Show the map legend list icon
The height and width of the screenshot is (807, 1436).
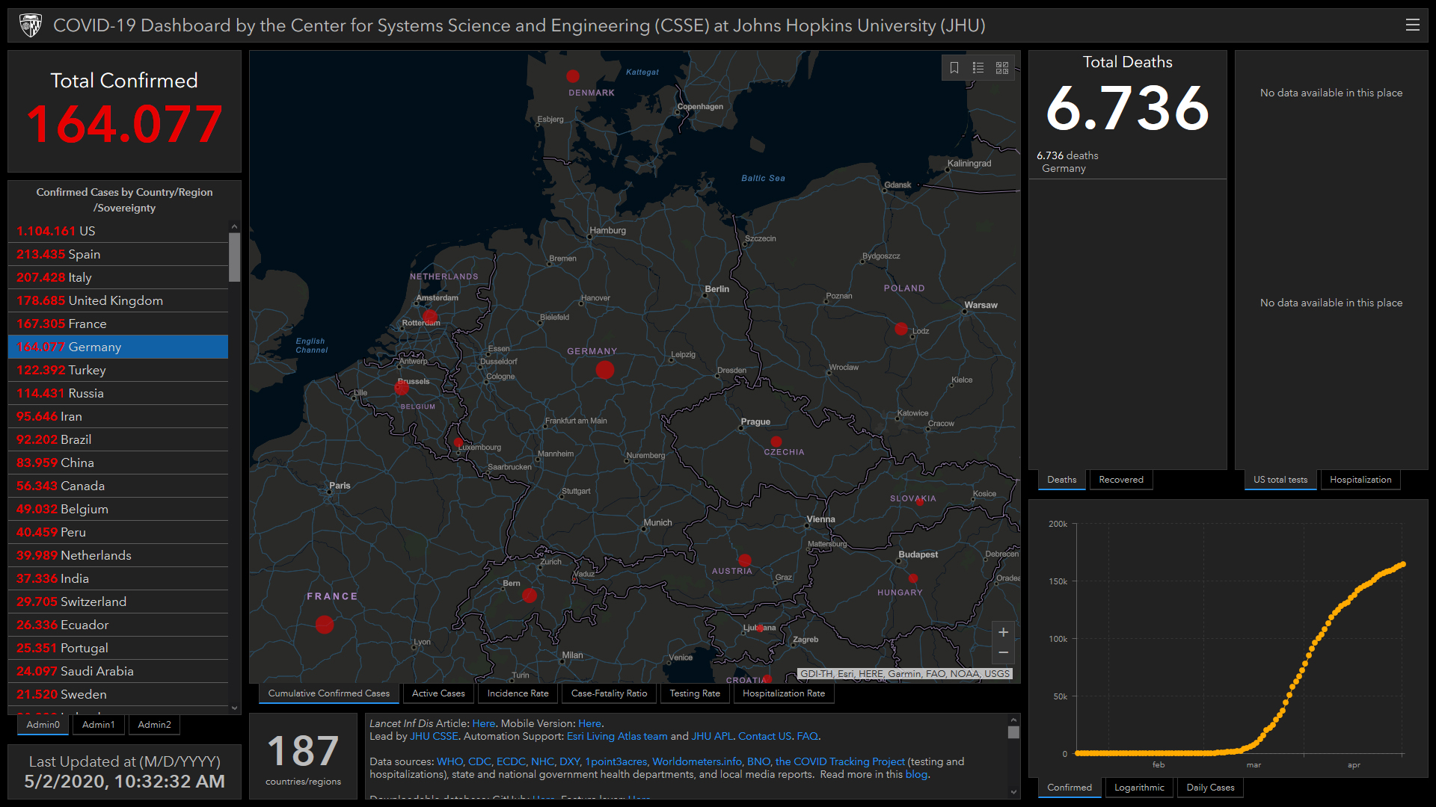[978, 68]
